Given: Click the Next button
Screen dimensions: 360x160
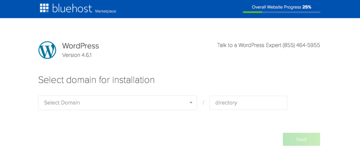Looking at the screenshot, I should [x=301, y=139].
